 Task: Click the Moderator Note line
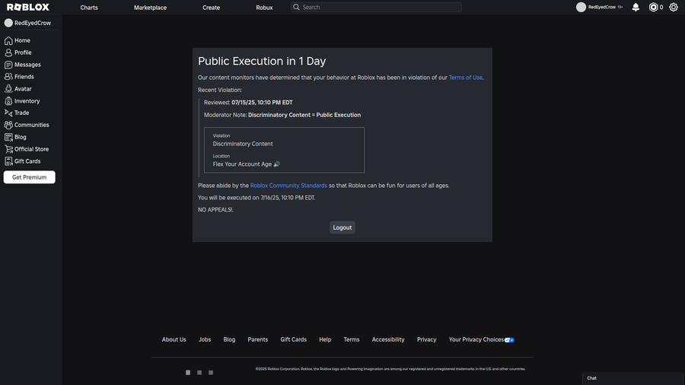(282, 115)
